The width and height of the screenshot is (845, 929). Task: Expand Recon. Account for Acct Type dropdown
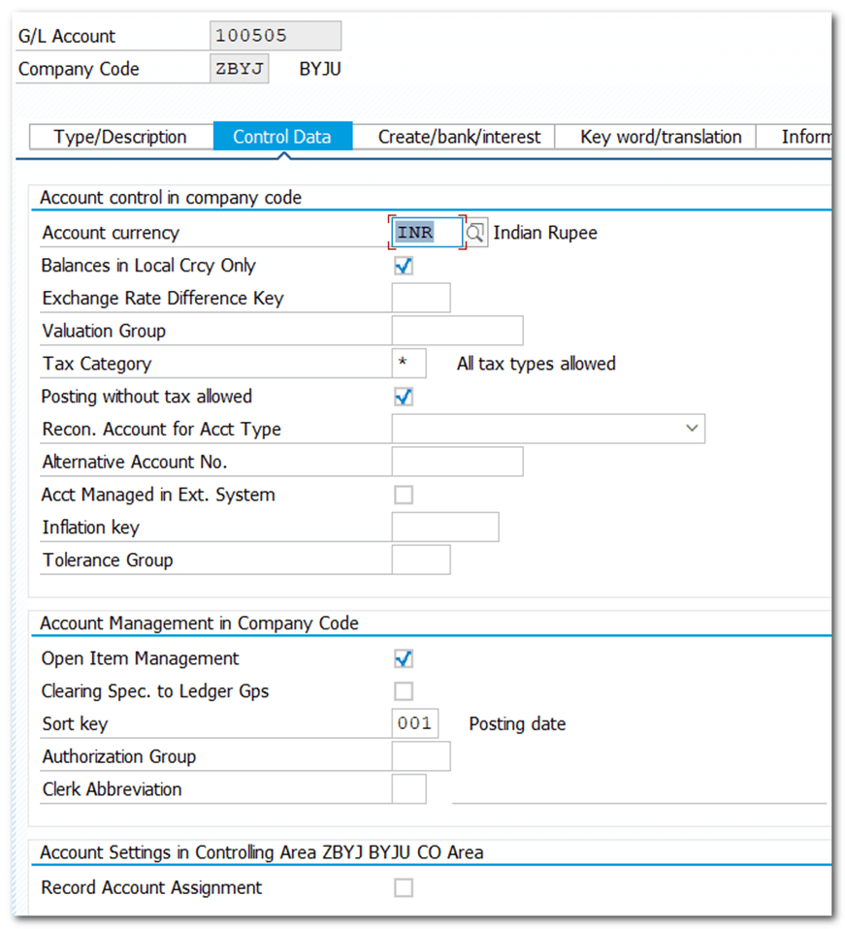pos(692,429)
